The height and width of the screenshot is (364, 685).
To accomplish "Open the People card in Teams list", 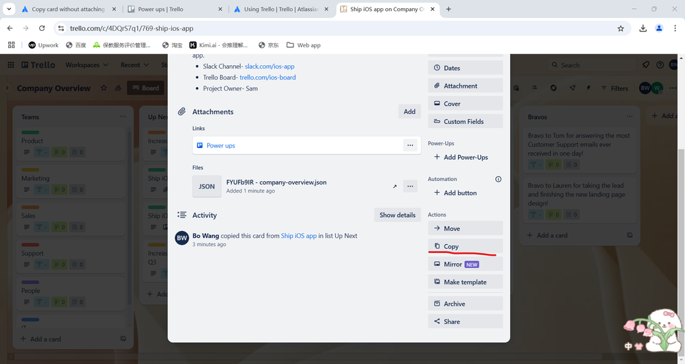I will pos(71,293).
